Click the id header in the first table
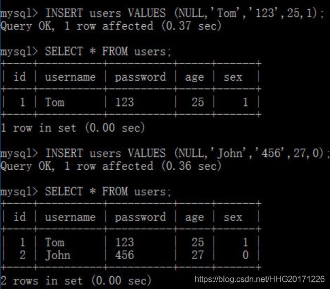 point(20,77)
